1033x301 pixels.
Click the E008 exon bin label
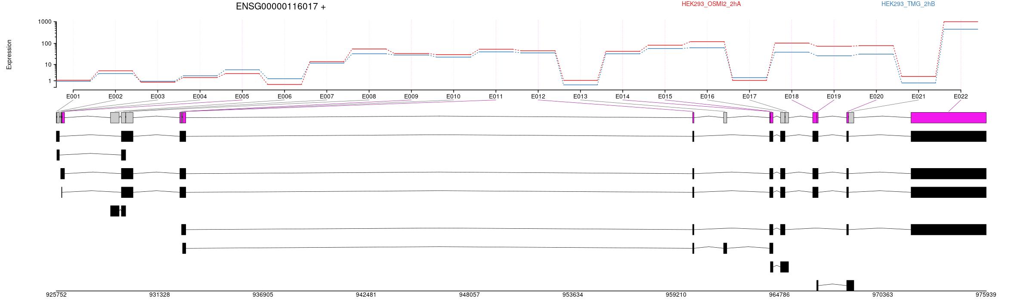tap(369, 96)
